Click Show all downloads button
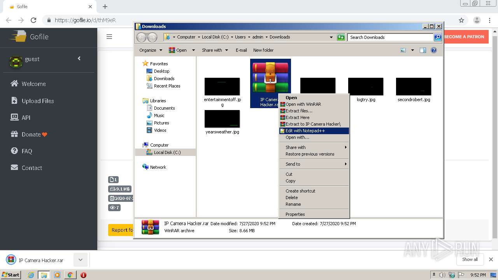498x280 pixels. pos(470,259)
